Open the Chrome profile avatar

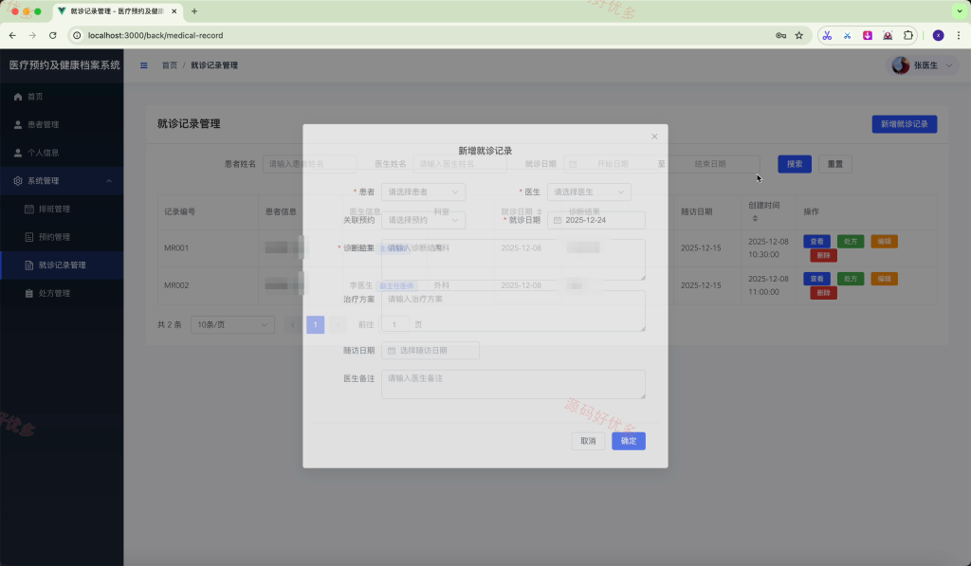(938, 35)
